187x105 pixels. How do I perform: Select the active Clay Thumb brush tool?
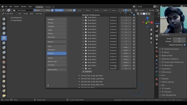click(x=4, y=38)
